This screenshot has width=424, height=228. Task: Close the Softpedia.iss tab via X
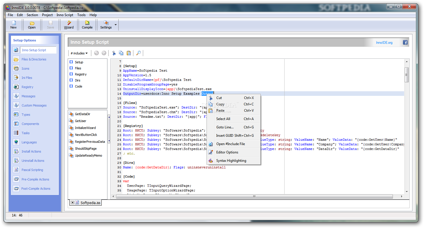point(72,203)
